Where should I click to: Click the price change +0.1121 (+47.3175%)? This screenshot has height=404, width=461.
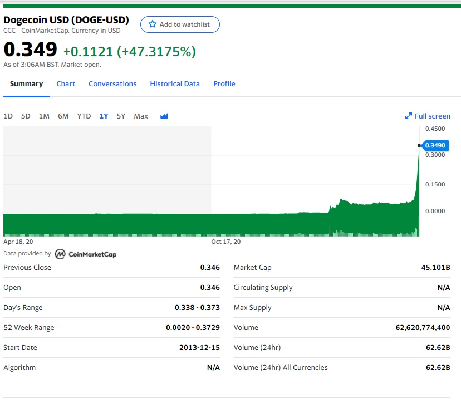click(129, 51)
